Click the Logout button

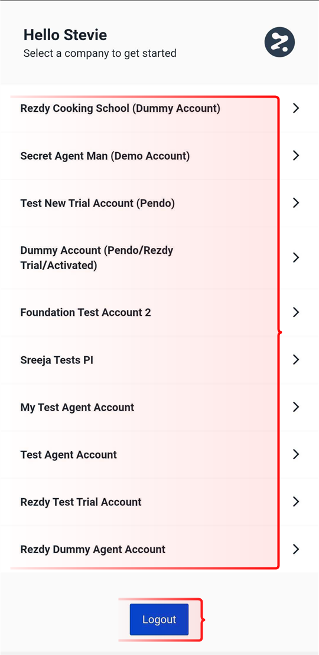[159, 619]
